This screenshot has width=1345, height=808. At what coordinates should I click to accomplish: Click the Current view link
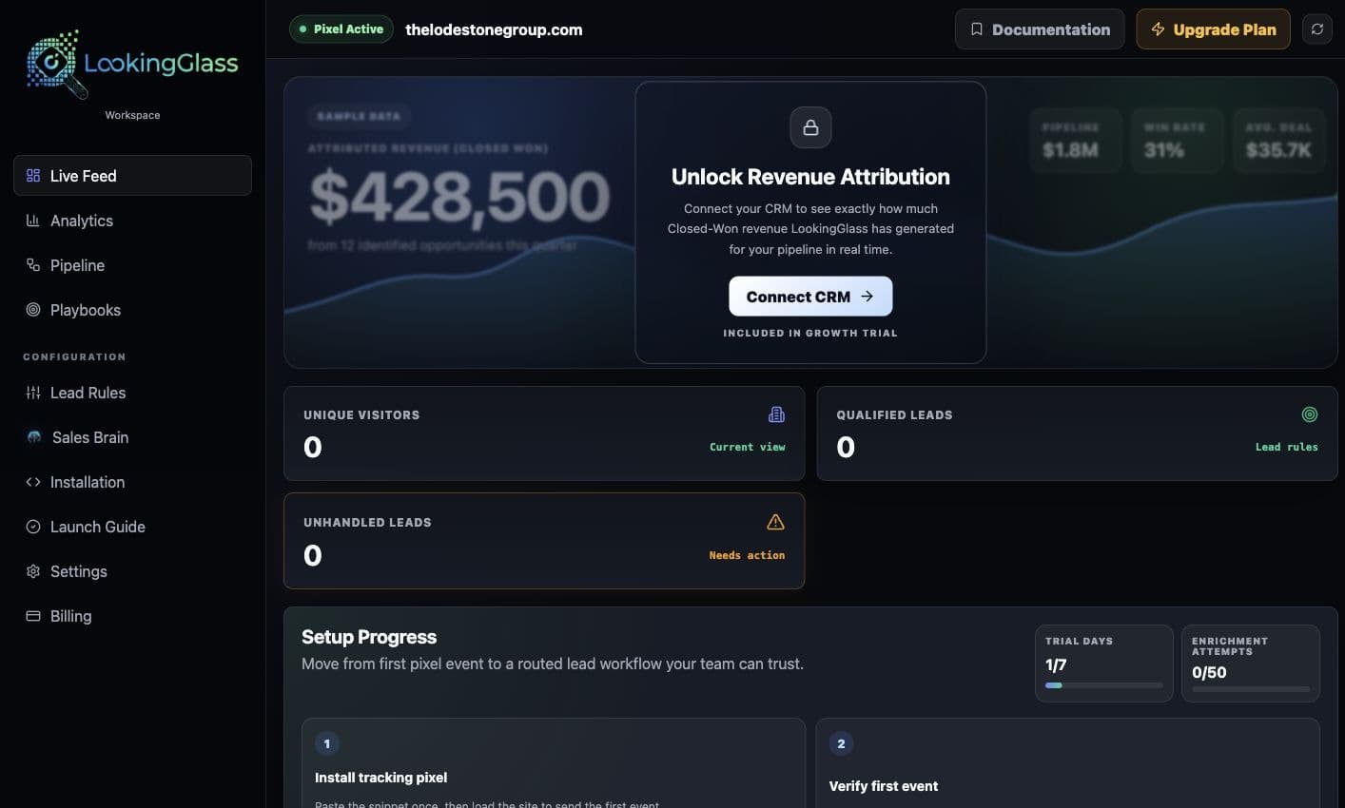click(x=748, y=447)
